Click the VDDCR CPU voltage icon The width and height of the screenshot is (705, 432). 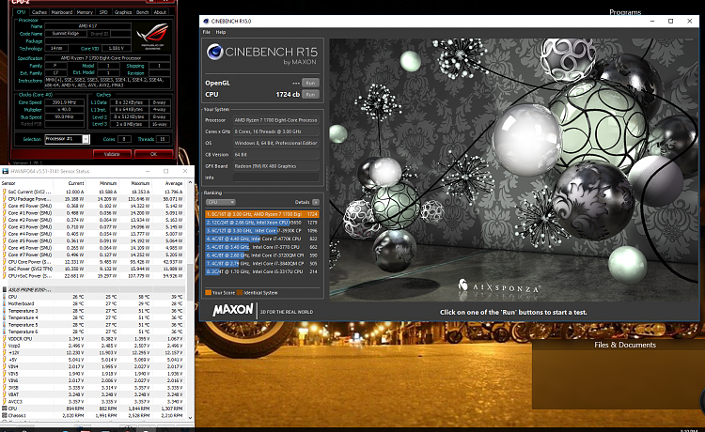click(5, 339)
